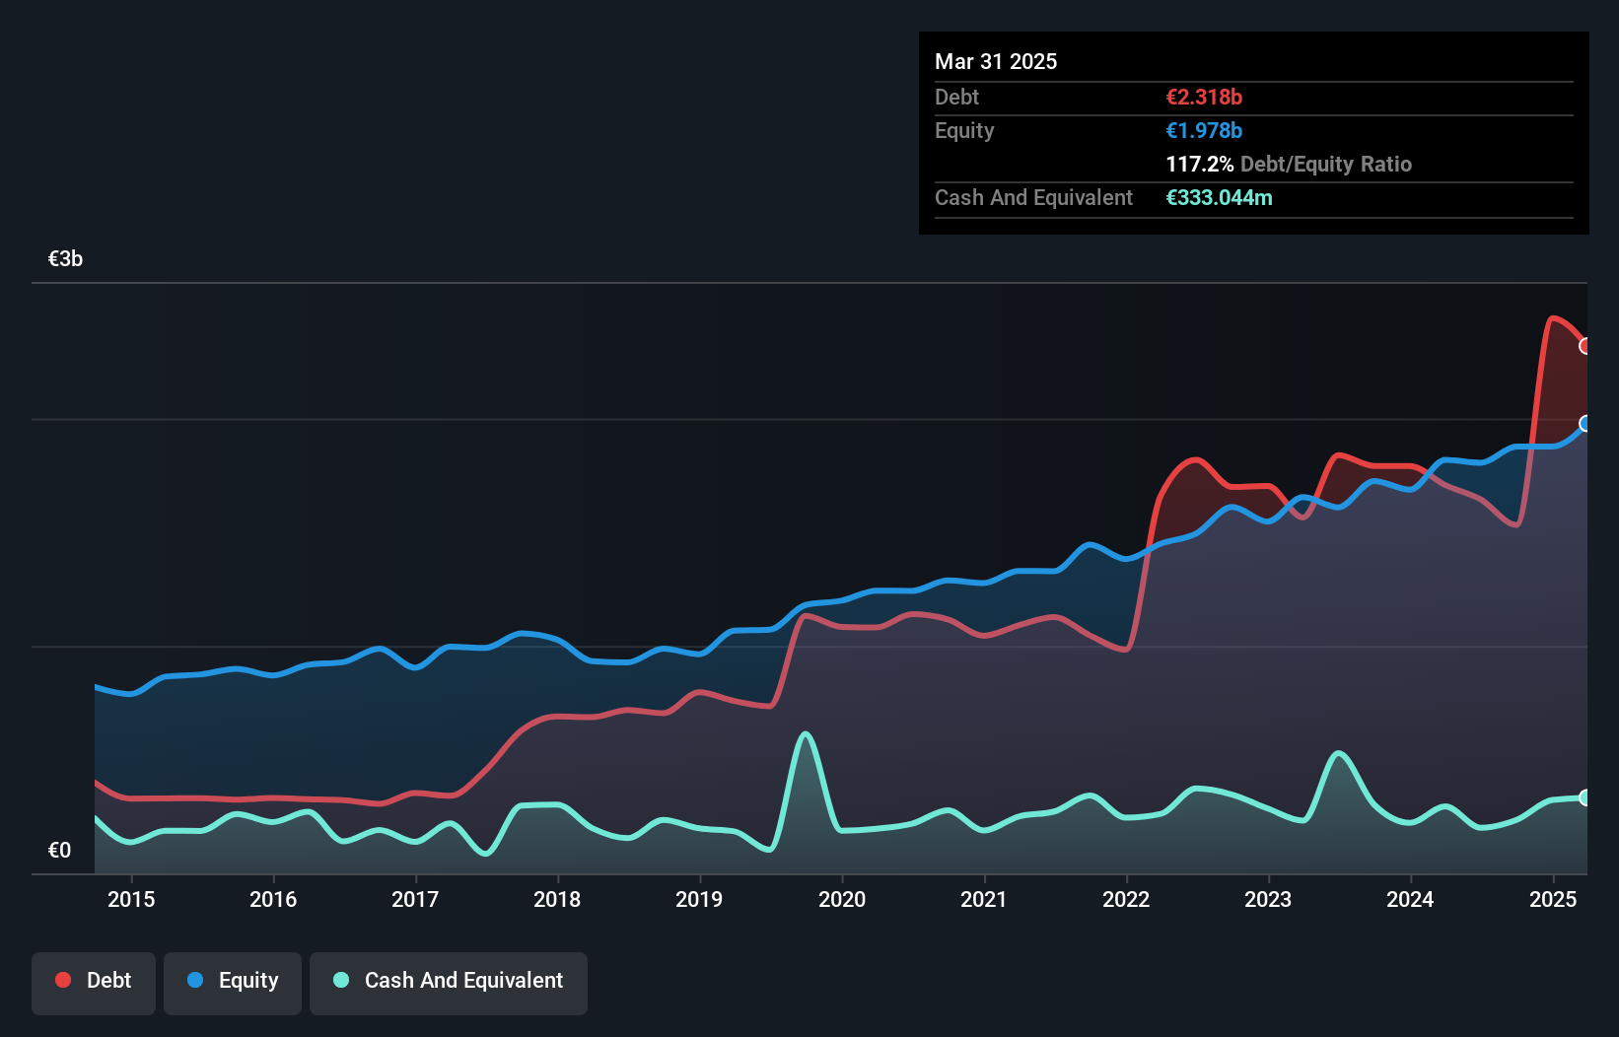Click the Debt row label in tooltip

(956, 97)
